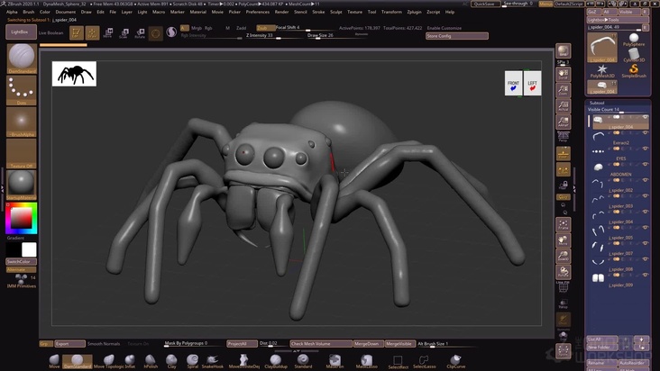Hide the EYES subtool

pyautogui.click(x=645, y=164)
